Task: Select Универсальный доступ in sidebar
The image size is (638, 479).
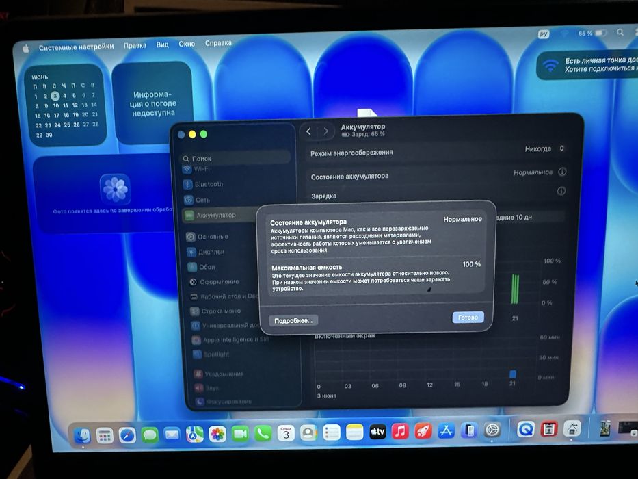Action: [225, 326]
